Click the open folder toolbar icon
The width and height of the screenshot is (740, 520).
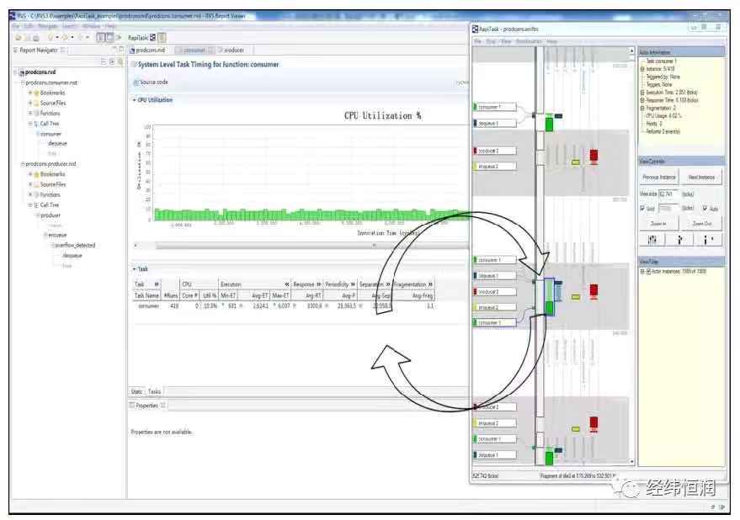click(19, 38)
